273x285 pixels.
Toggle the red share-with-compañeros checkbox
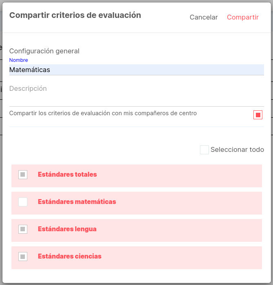pyautogui.click(x=258, y=115)
